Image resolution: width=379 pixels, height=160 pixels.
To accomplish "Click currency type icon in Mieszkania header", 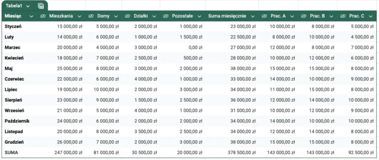I will [43, 16].
